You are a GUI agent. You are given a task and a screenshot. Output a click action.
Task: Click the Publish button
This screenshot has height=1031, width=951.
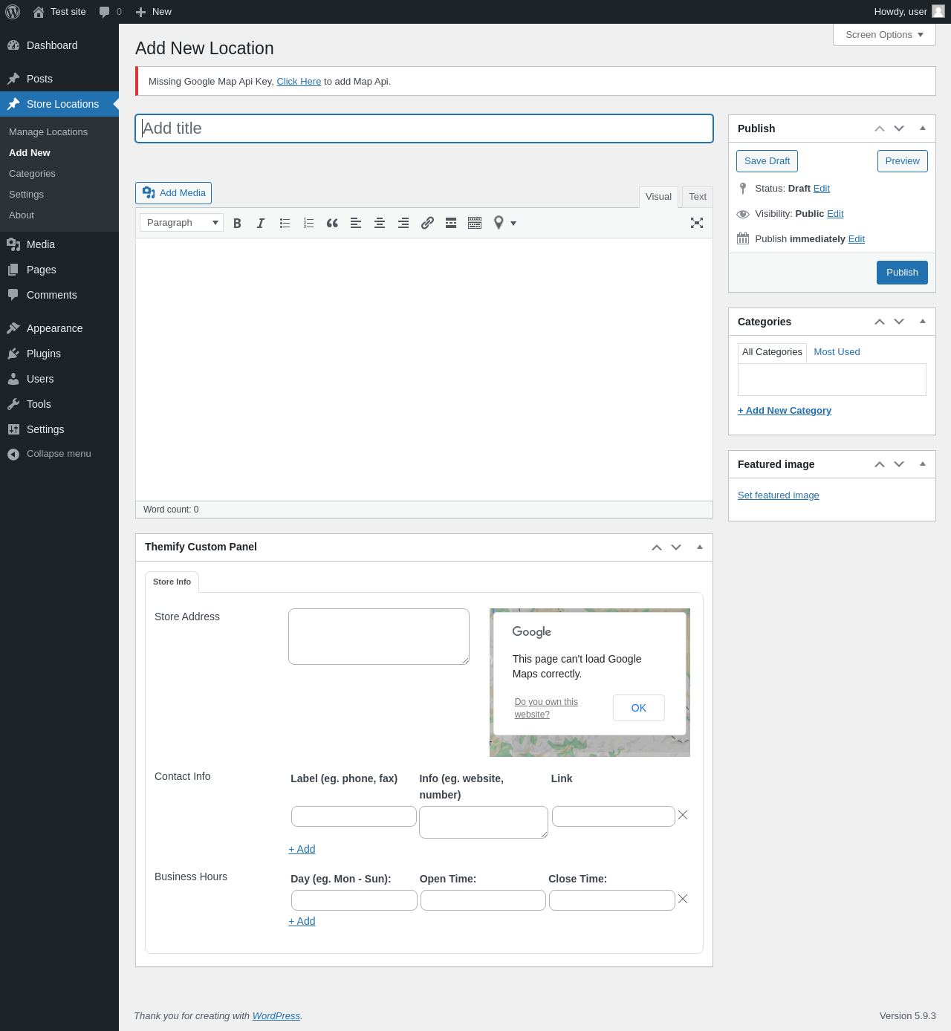pos(902,273)
